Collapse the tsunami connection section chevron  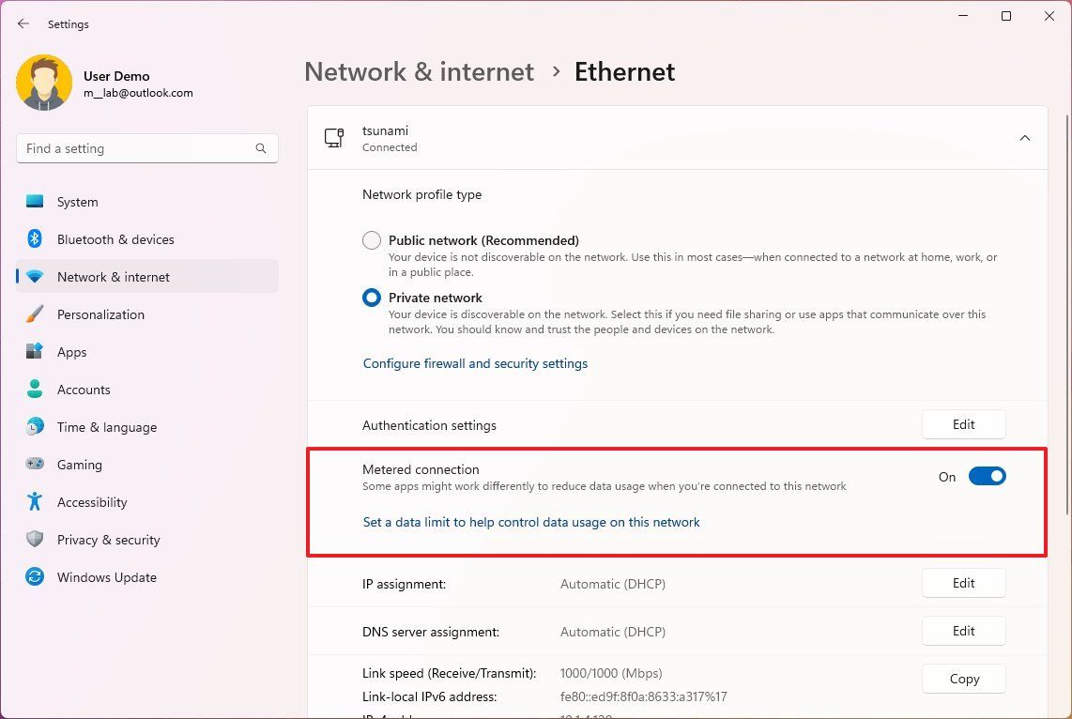click(x=1025, y=137)
